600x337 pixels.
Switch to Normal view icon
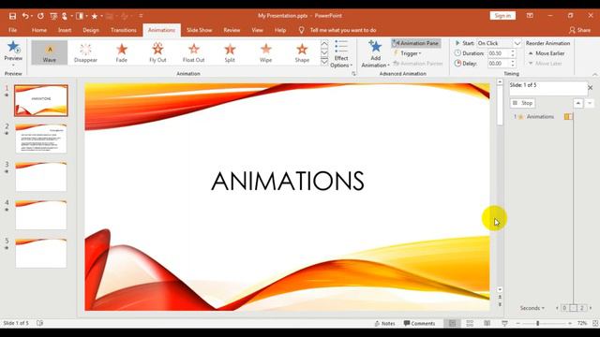[x=452, y=323]
